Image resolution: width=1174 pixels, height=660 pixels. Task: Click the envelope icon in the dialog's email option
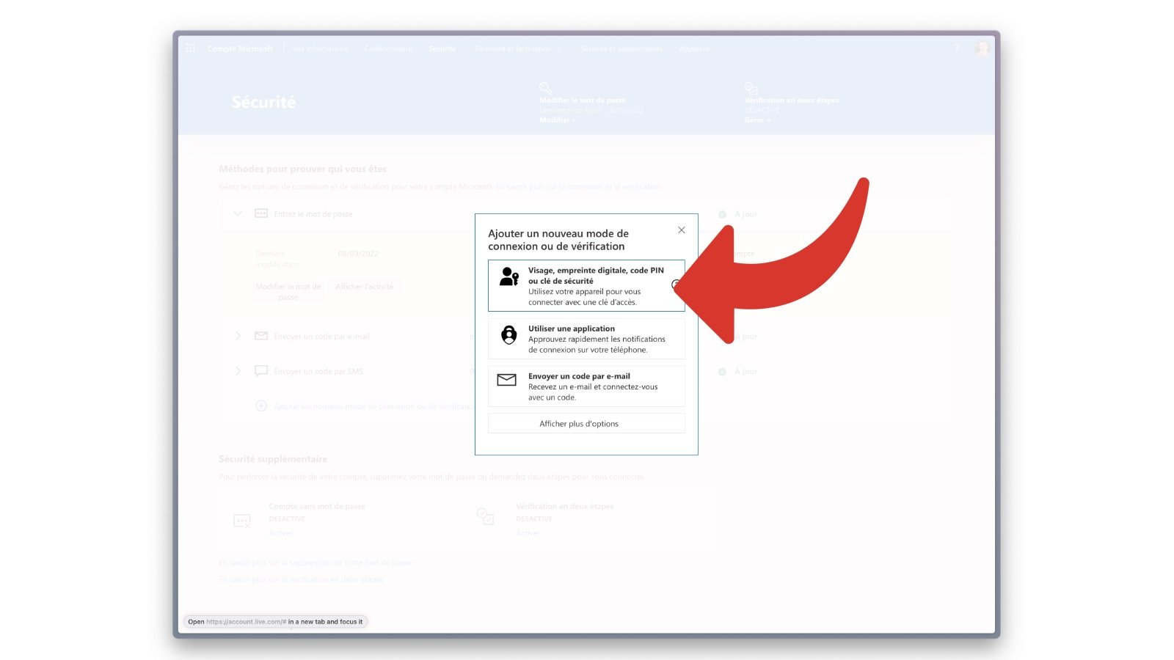click(508, 380)
